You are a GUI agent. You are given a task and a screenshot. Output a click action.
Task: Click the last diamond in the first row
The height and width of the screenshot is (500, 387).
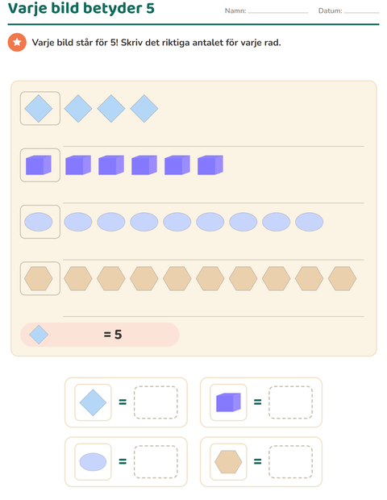click(144, 108)
